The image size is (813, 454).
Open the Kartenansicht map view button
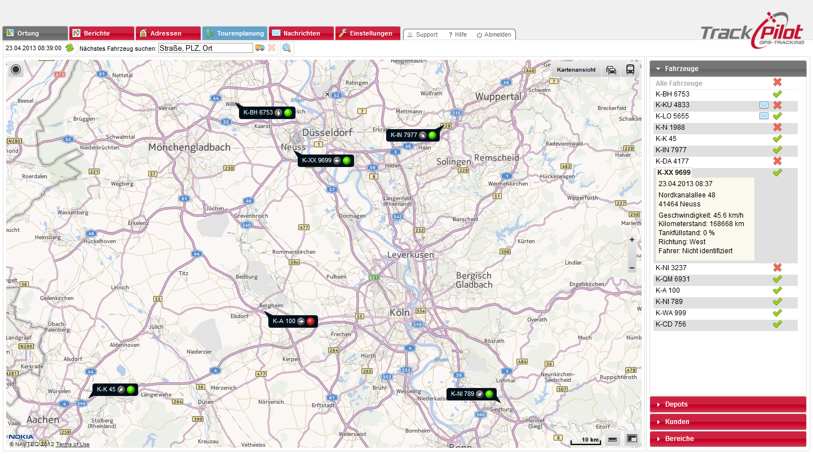(x=576, y=70)
